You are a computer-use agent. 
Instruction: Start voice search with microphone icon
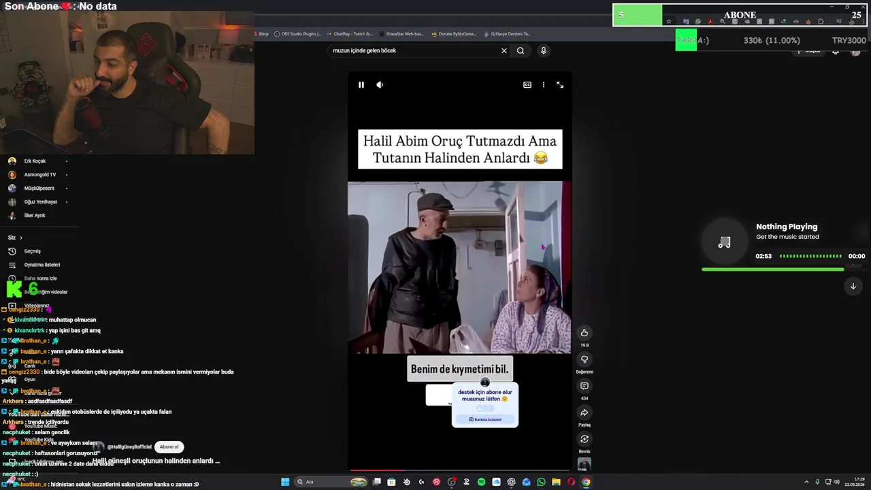point(543,50)
